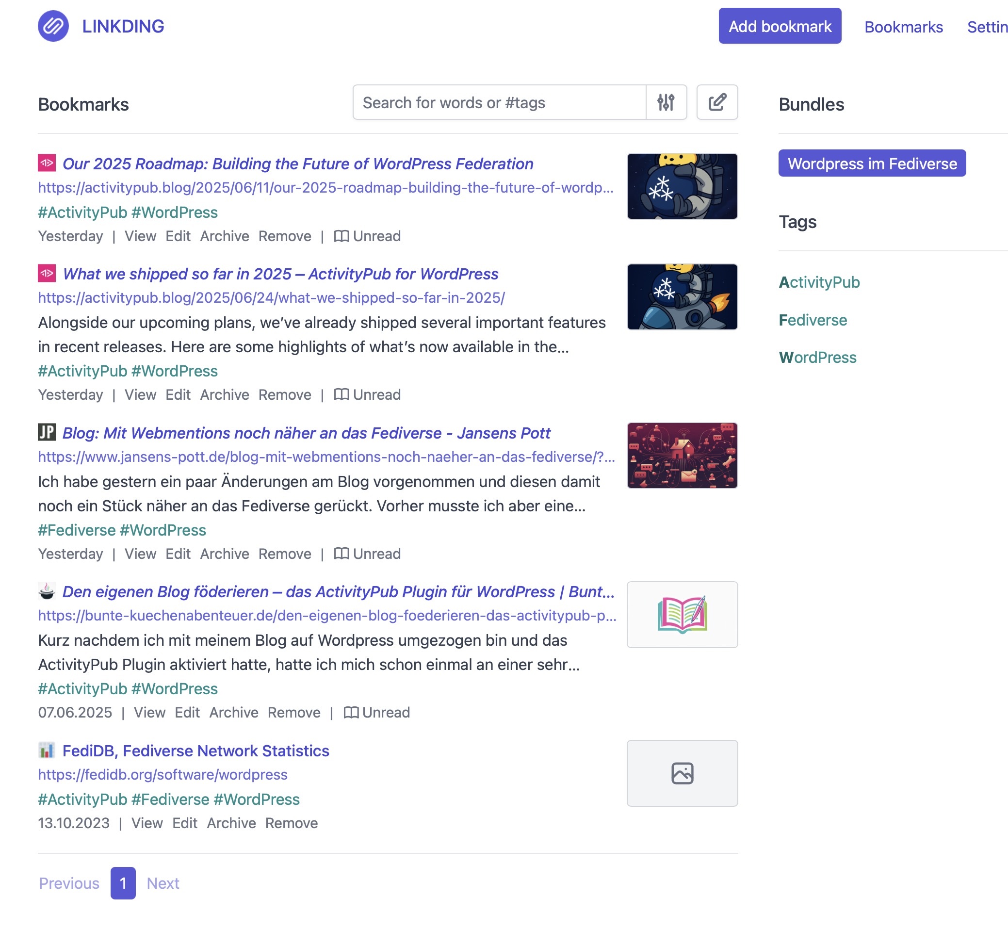Click Edit on FediDB bookmark
Image resolution: width=1008 pixels, height=947 pixels.
[184, 823]
